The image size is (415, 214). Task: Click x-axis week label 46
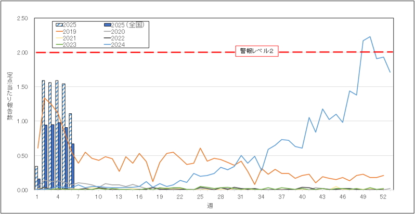(343, 197)
